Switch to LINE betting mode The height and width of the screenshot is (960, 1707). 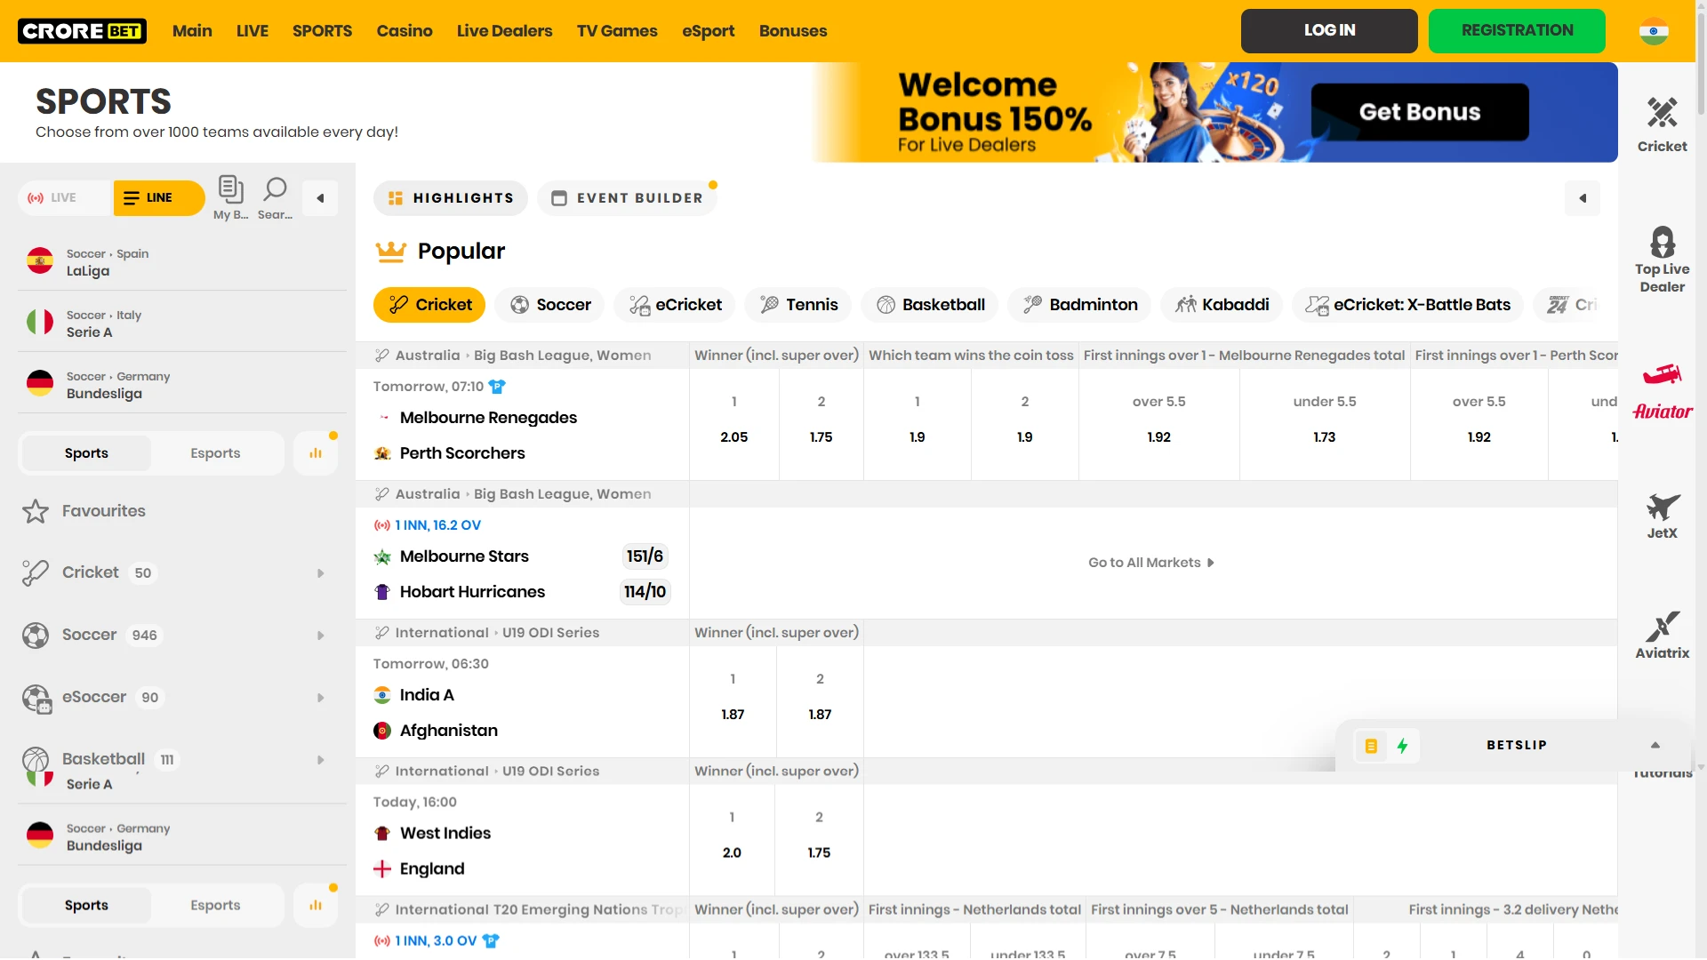158,197
